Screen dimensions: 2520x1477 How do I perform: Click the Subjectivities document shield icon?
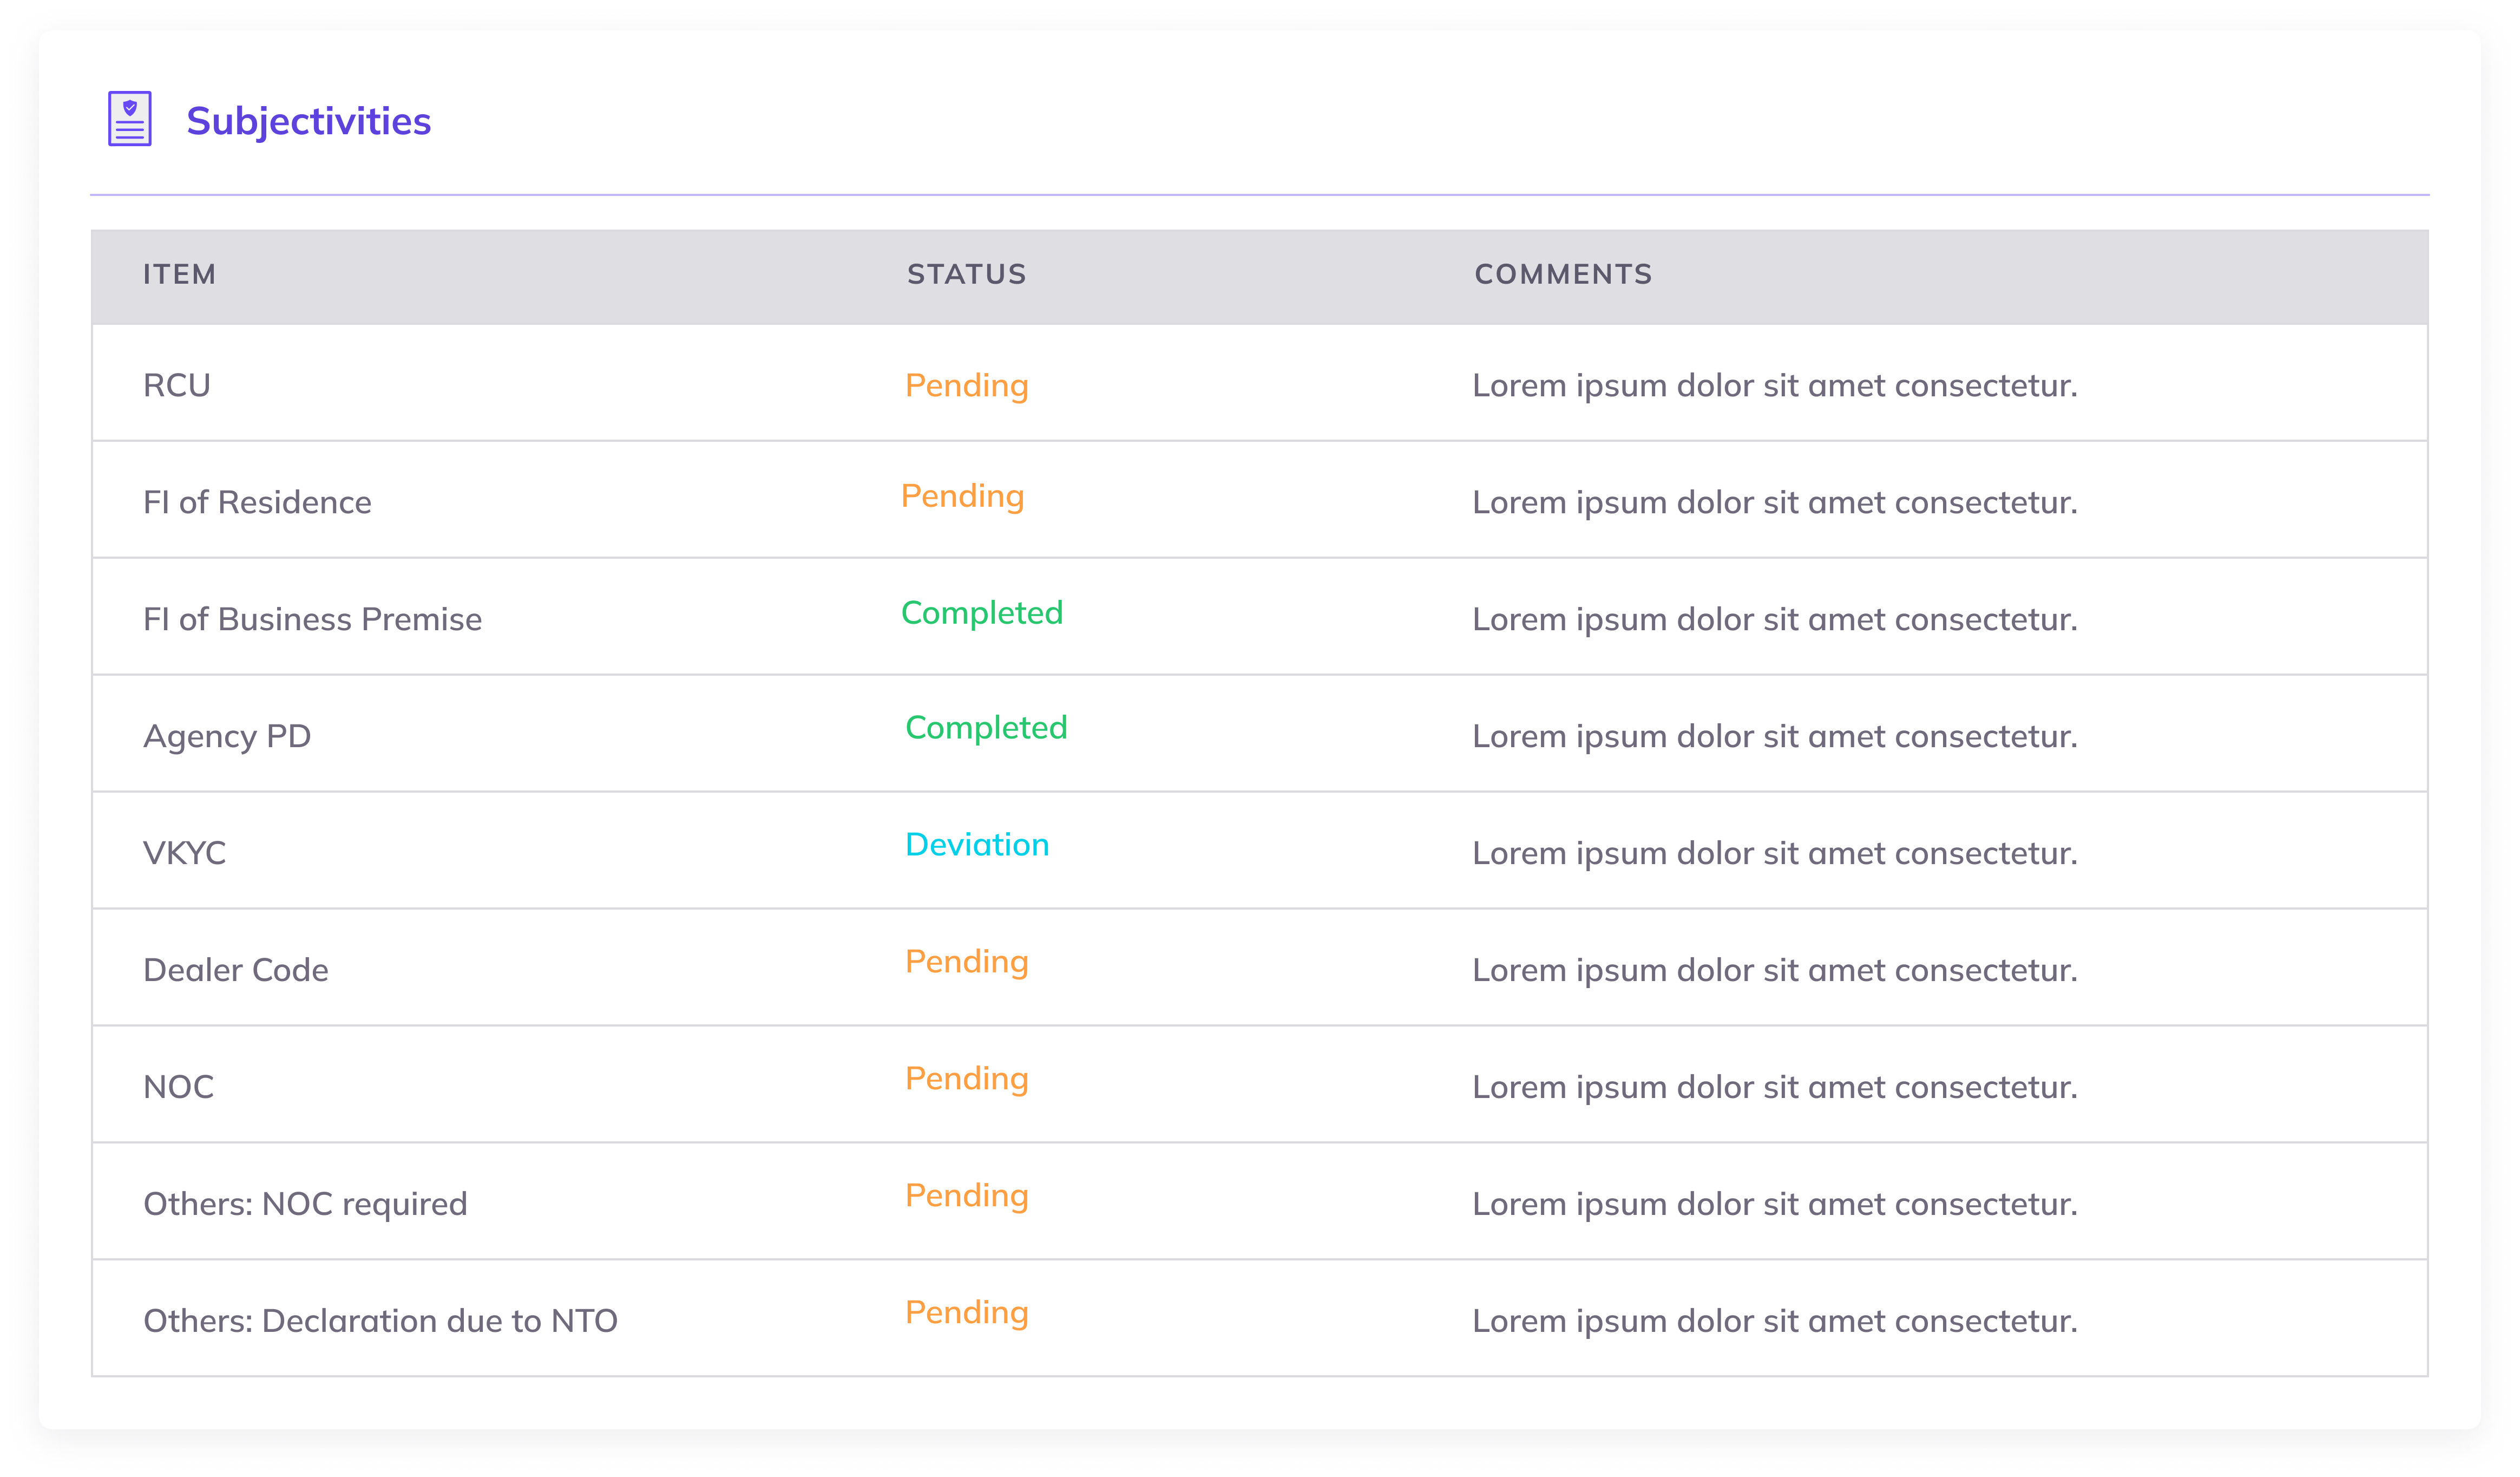point(130,119)
